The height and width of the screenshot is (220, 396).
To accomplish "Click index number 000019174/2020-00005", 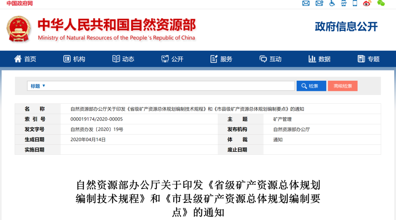I will click(x=96, y=119).
